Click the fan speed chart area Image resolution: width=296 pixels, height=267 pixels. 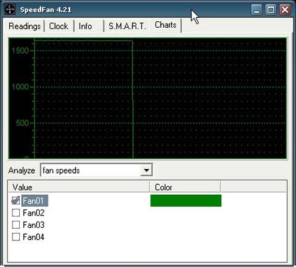148,98
